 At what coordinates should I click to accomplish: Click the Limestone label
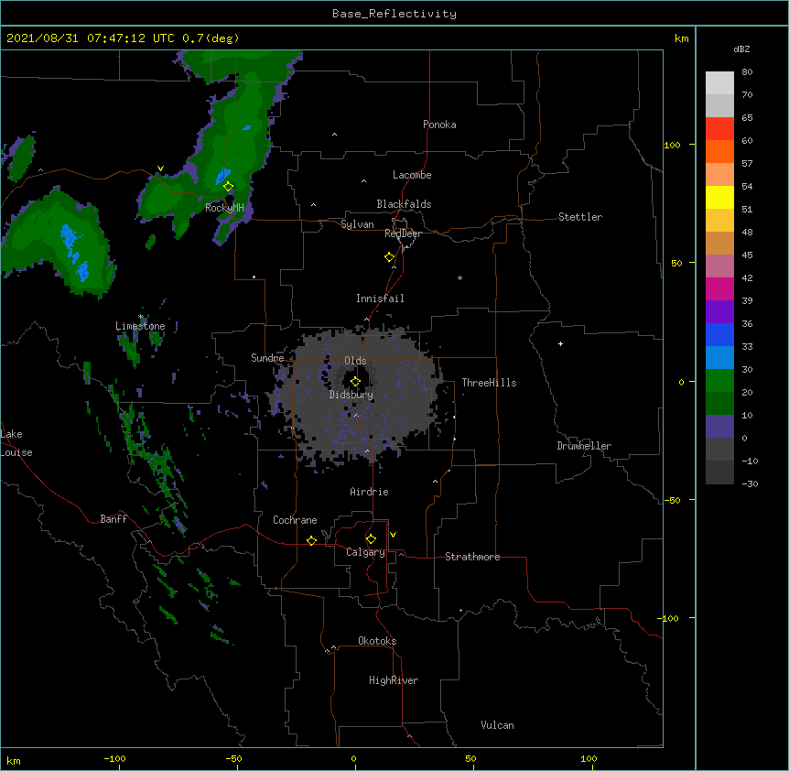tap(140, 326)
